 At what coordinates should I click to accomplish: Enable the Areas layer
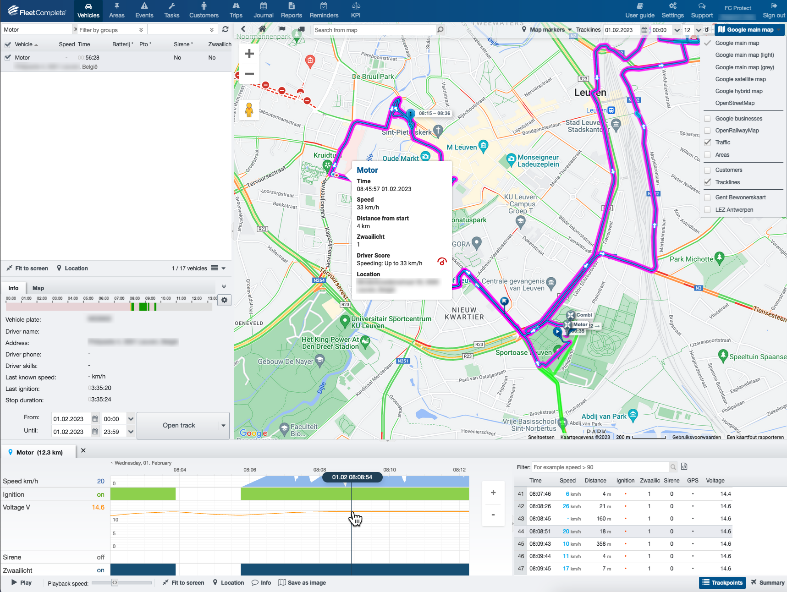[x=707, y=155]
